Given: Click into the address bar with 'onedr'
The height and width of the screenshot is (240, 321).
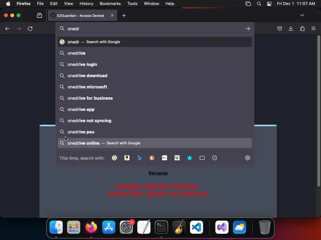Looking at the screenshot, I should (x=155, y=28).
